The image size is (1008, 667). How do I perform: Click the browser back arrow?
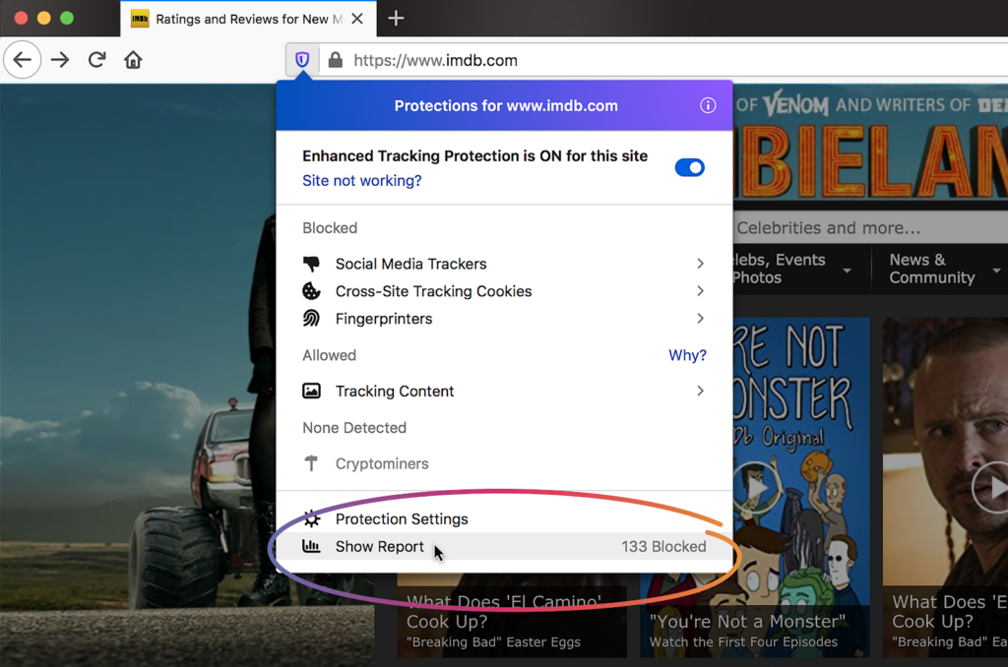[x=23, y=60]
